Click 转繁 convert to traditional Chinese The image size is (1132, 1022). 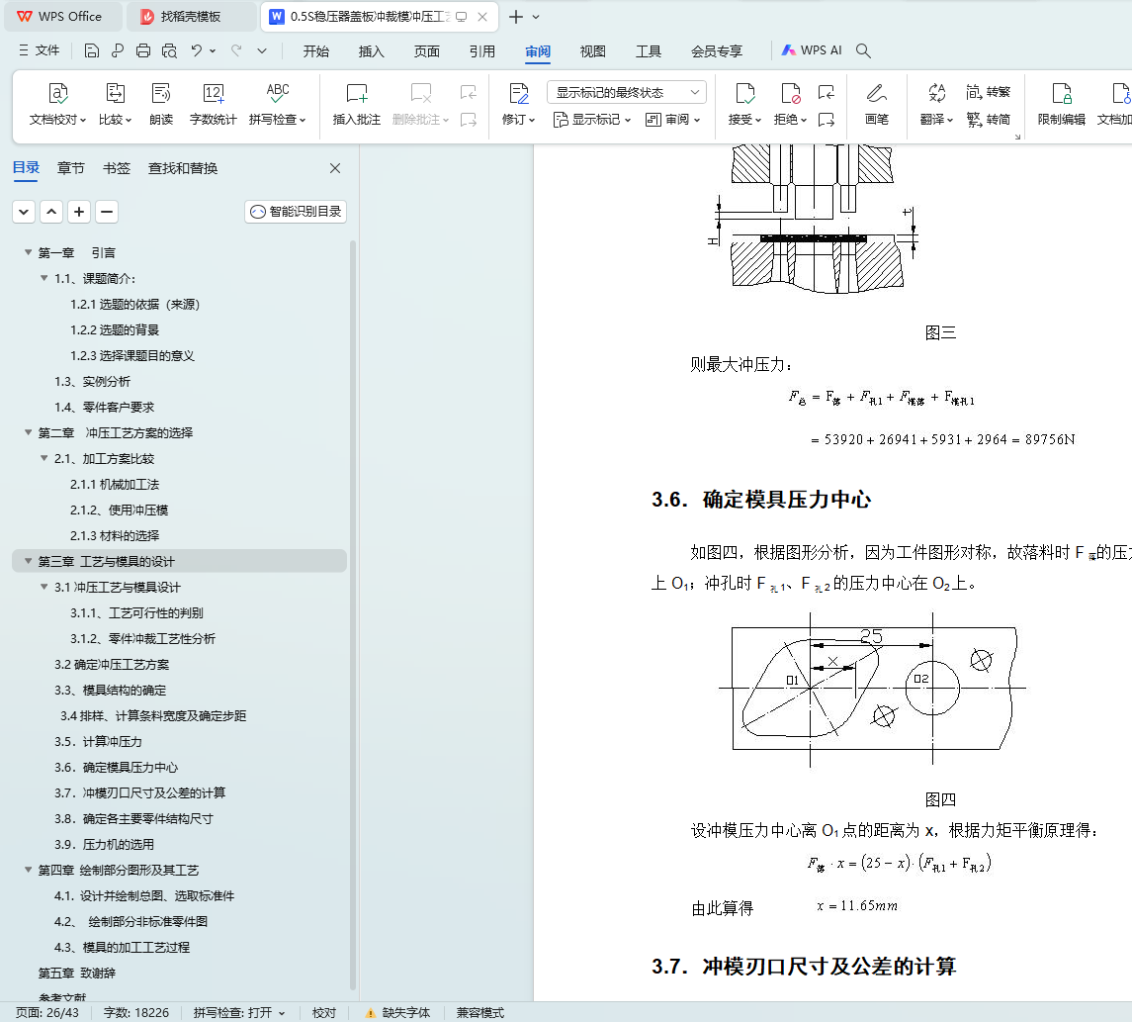click(x=989, y=92)
